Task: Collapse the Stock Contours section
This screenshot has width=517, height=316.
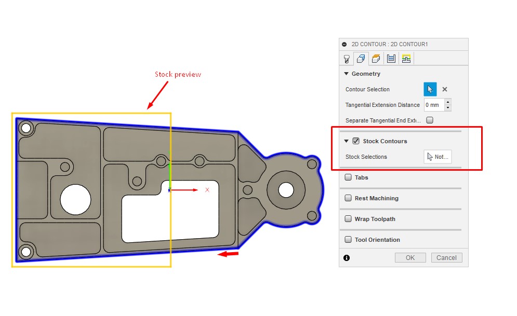Action: tap(346, 140)
